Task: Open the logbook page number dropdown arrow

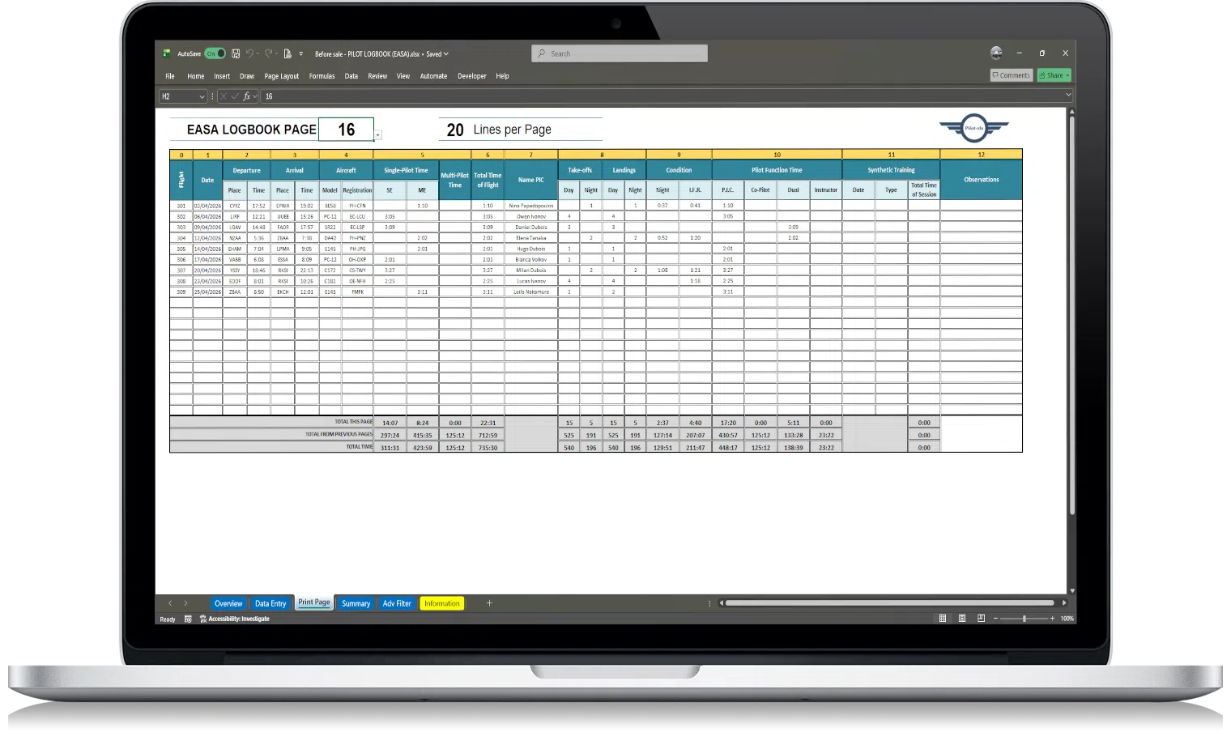Action: pos(377,135)
